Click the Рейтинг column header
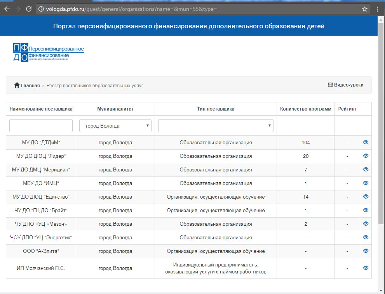The height and width of the screenshot is (294, 385). [347, 109]
